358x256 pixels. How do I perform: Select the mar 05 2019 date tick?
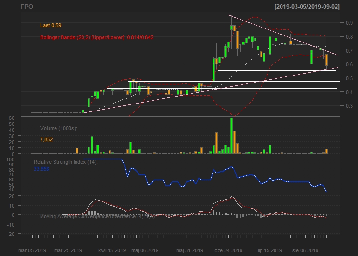point(32,250)
